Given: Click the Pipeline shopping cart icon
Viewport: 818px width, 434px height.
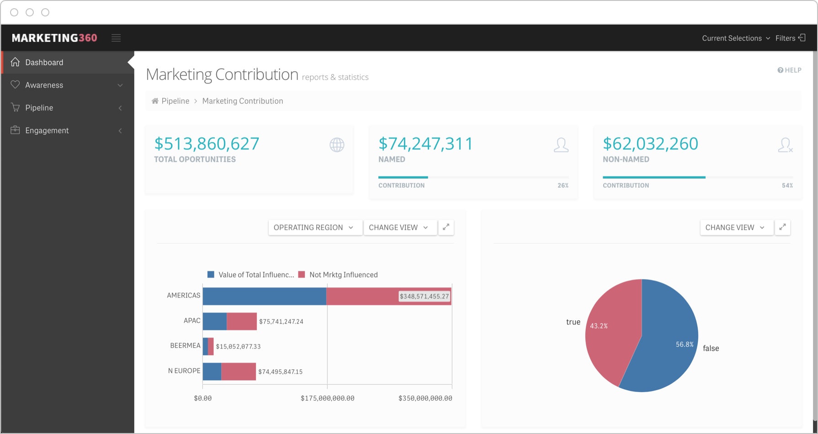Looking at the screenshot, I should click(15, 107).
